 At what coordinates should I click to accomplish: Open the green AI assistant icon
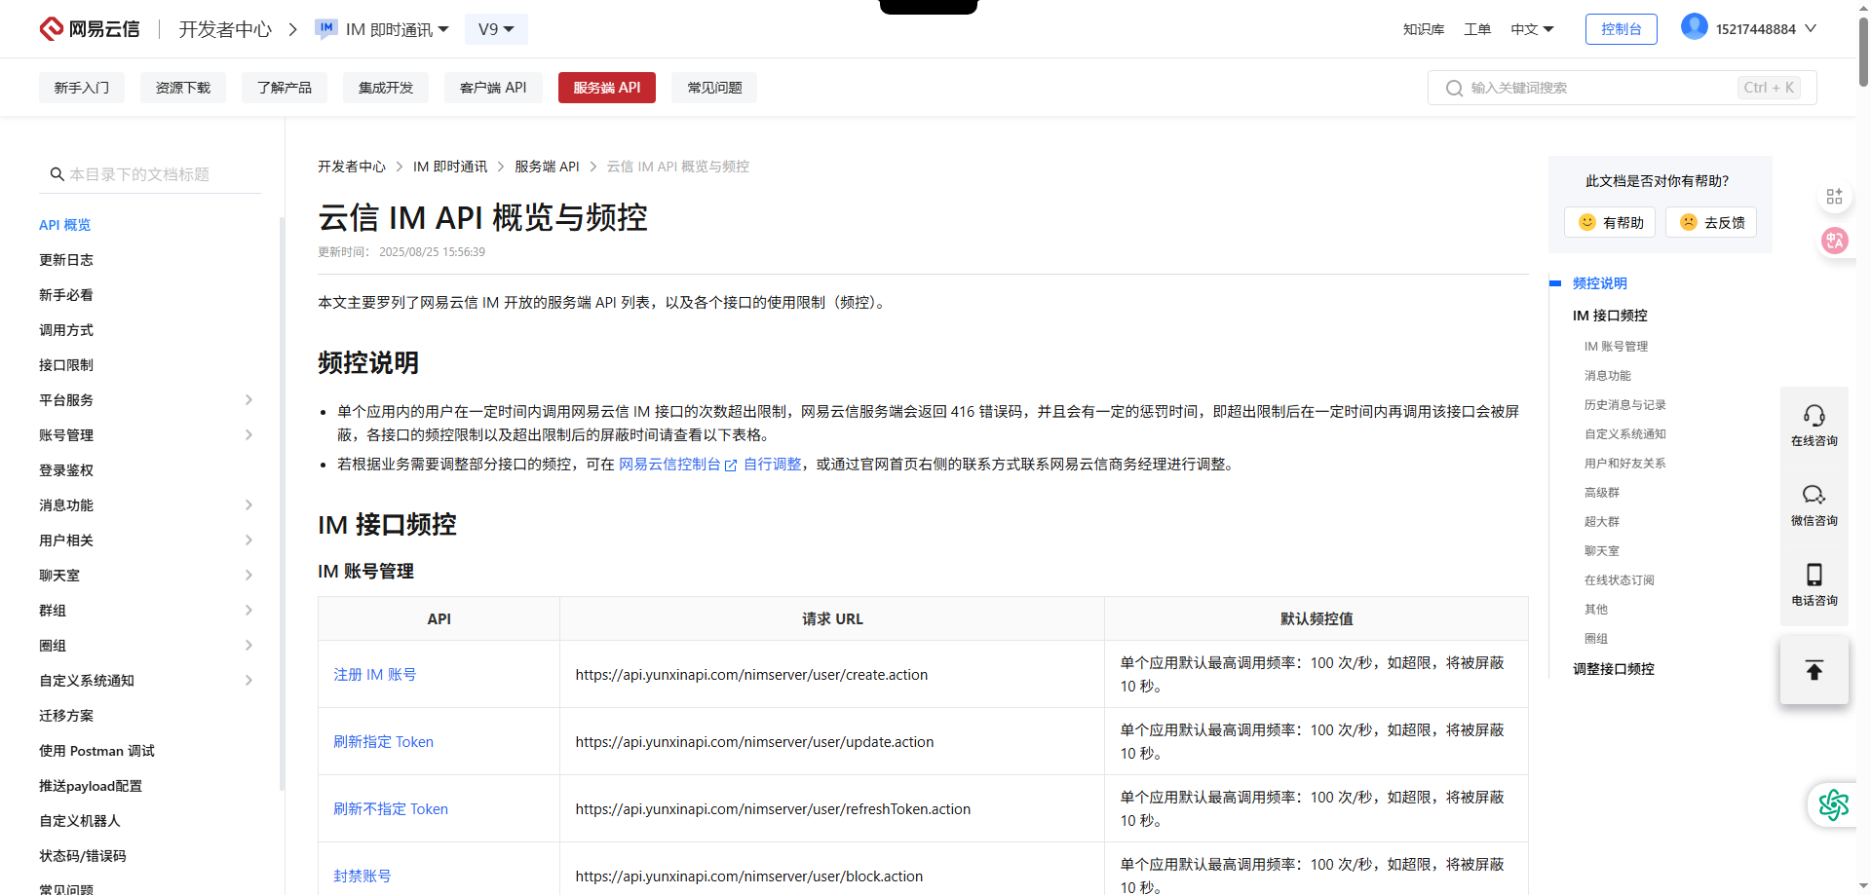tap(1833, 804)
